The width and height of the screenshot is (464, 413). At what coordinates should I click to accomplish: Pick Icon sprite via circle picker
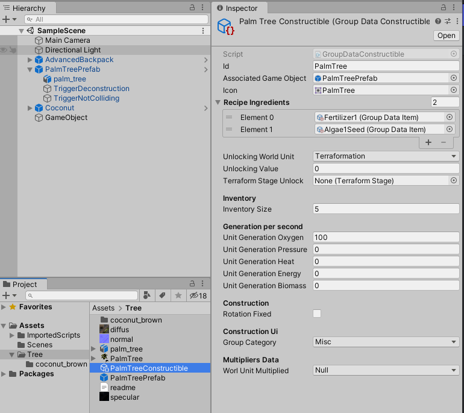coord(453,90)
